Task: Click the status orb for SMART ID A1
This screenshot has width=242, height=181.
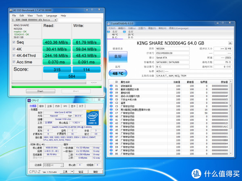Action: coord(111,120)
